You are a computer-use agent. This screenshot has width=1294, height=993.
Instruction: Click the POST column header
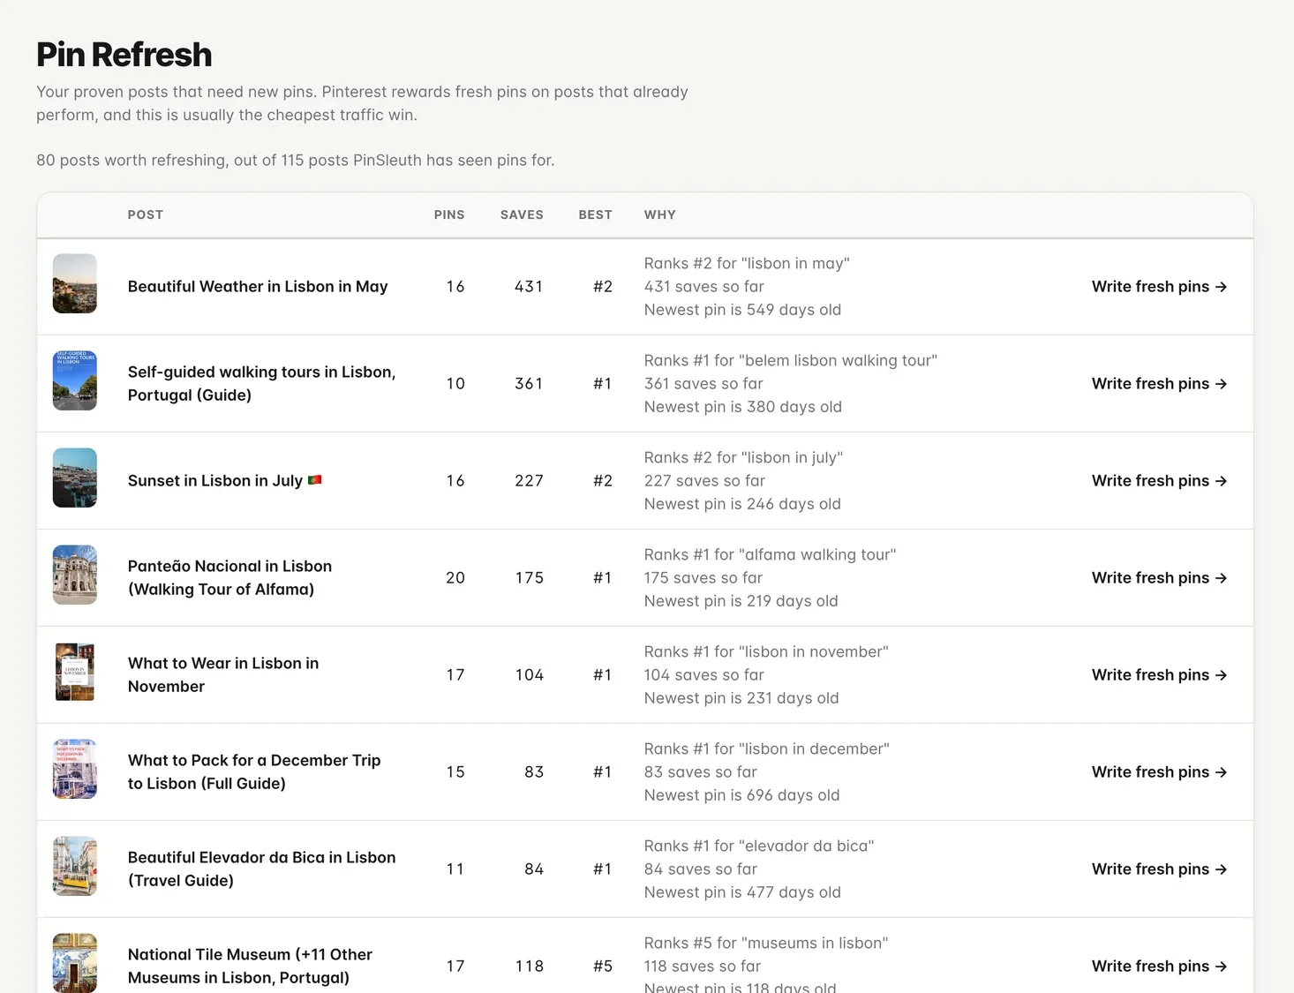pos(146,214)
